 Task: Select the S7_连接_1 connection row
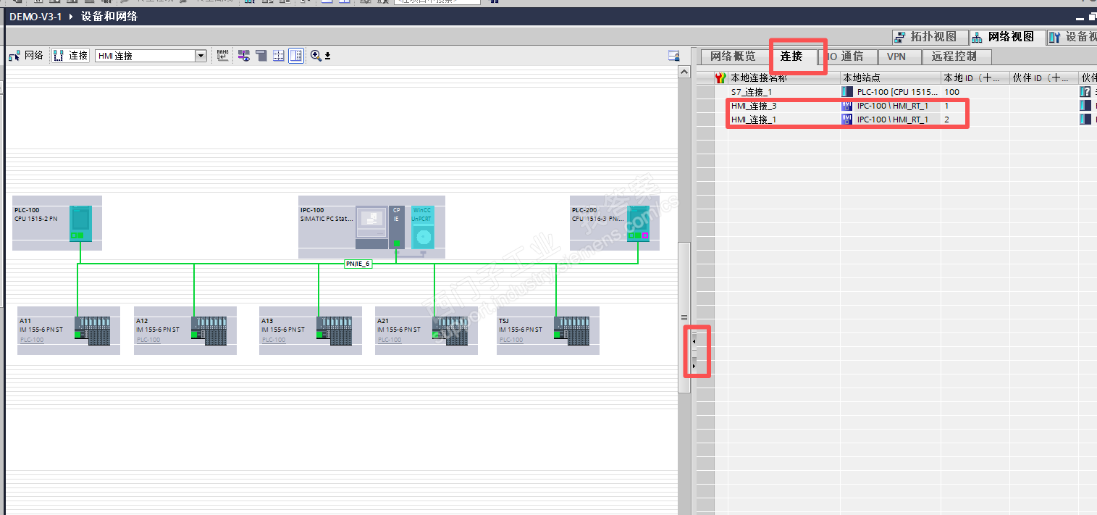coord(896,92)
